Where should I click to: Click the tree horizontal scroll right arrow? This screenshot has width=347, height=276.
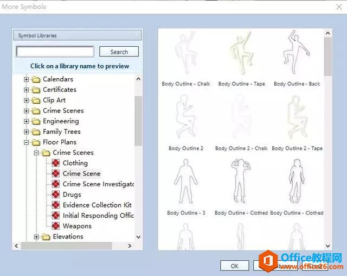130,246
